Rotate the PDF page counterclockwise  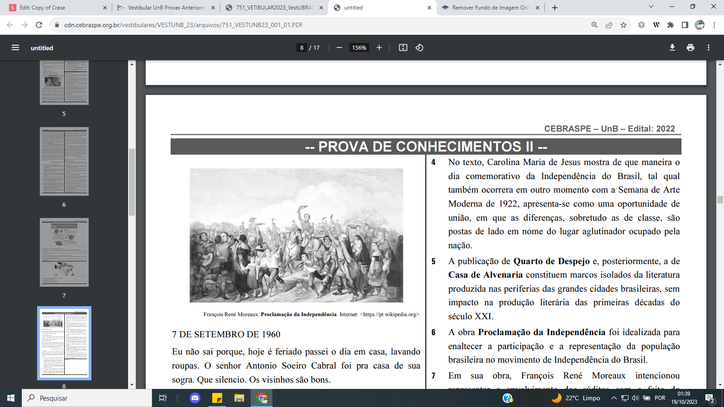click(419, 47)
